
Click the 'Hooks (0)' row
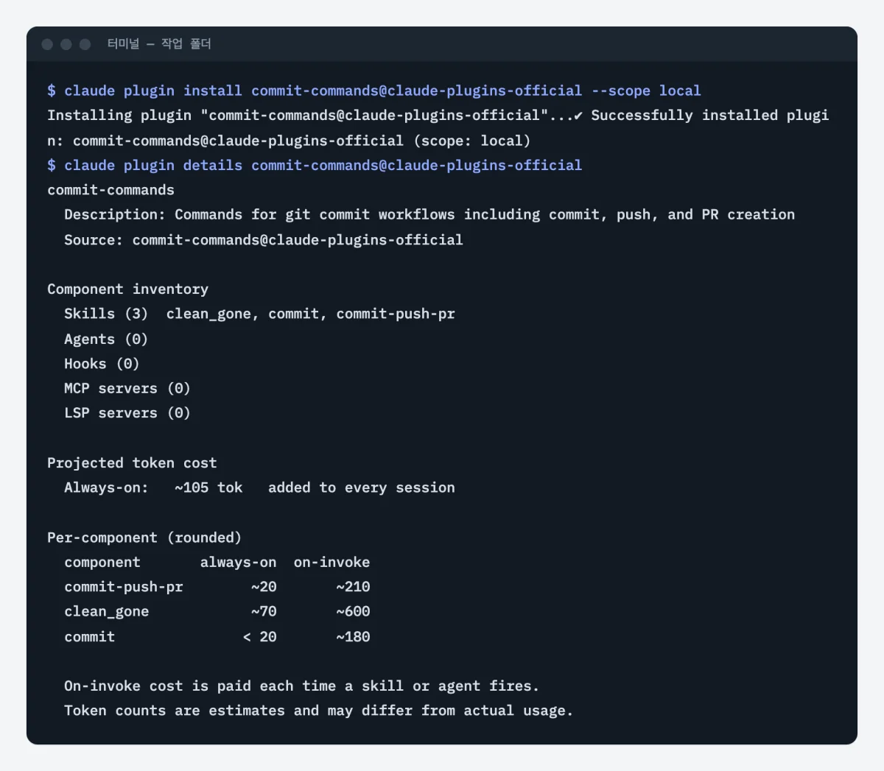[102, 364]
